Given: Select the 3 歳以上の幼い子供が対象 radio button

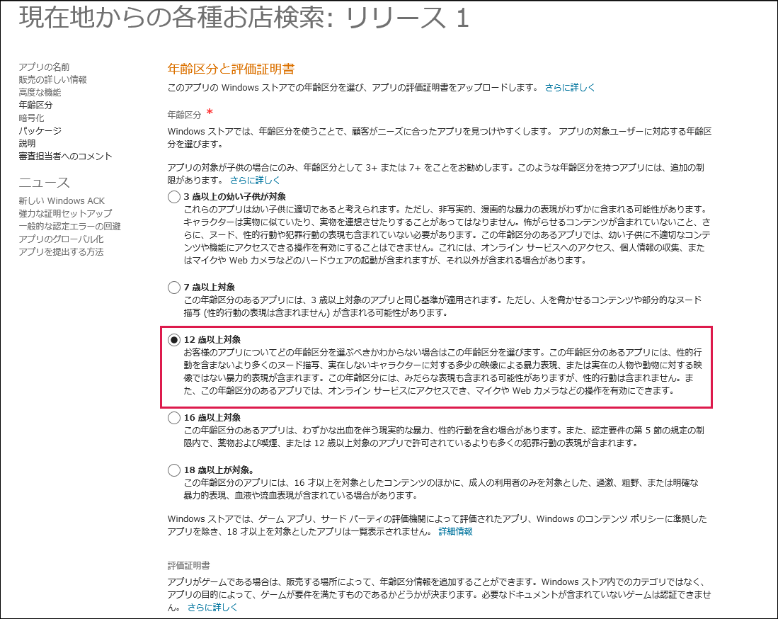Looking at the screenshot, I should (x=173, y=197).
